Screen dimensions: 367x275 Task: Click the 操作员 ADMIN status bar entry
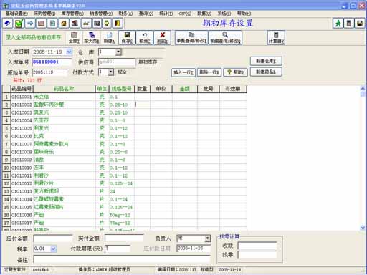click(x=104, y=269)
